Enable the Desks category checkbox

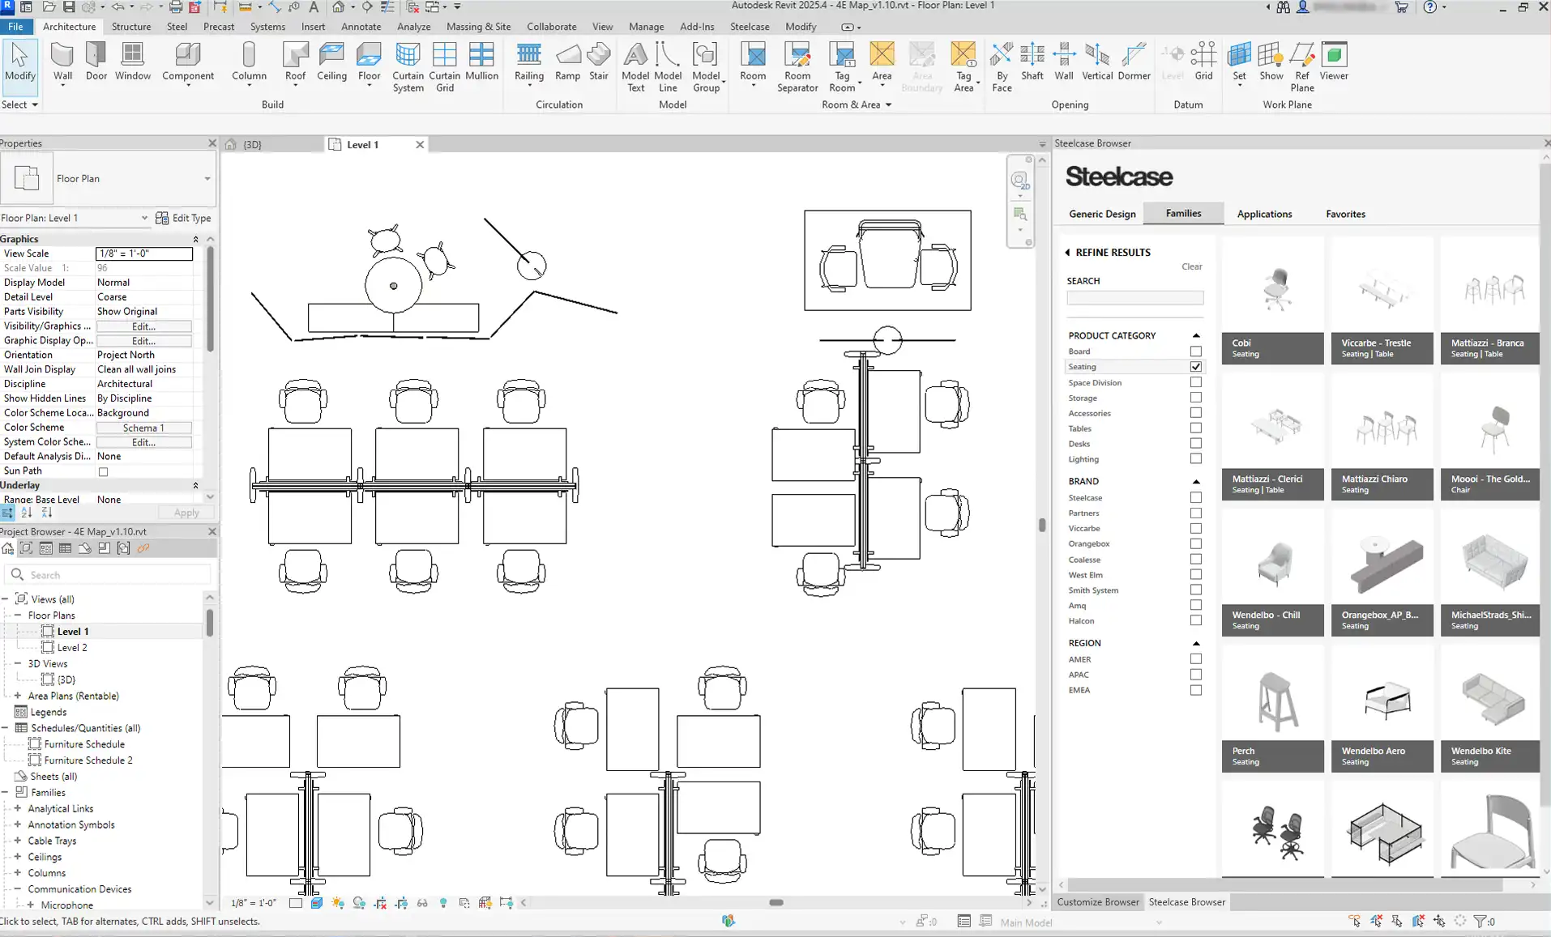(x=1195, y=444)
